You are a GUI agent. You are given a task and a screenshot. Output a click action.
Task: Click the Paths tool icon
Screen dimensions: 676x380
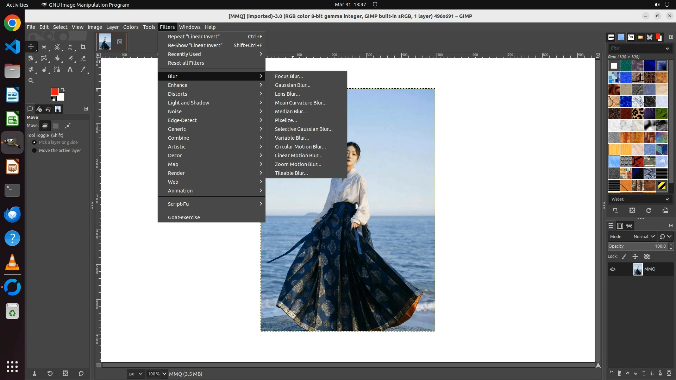[x=57, y=70]
